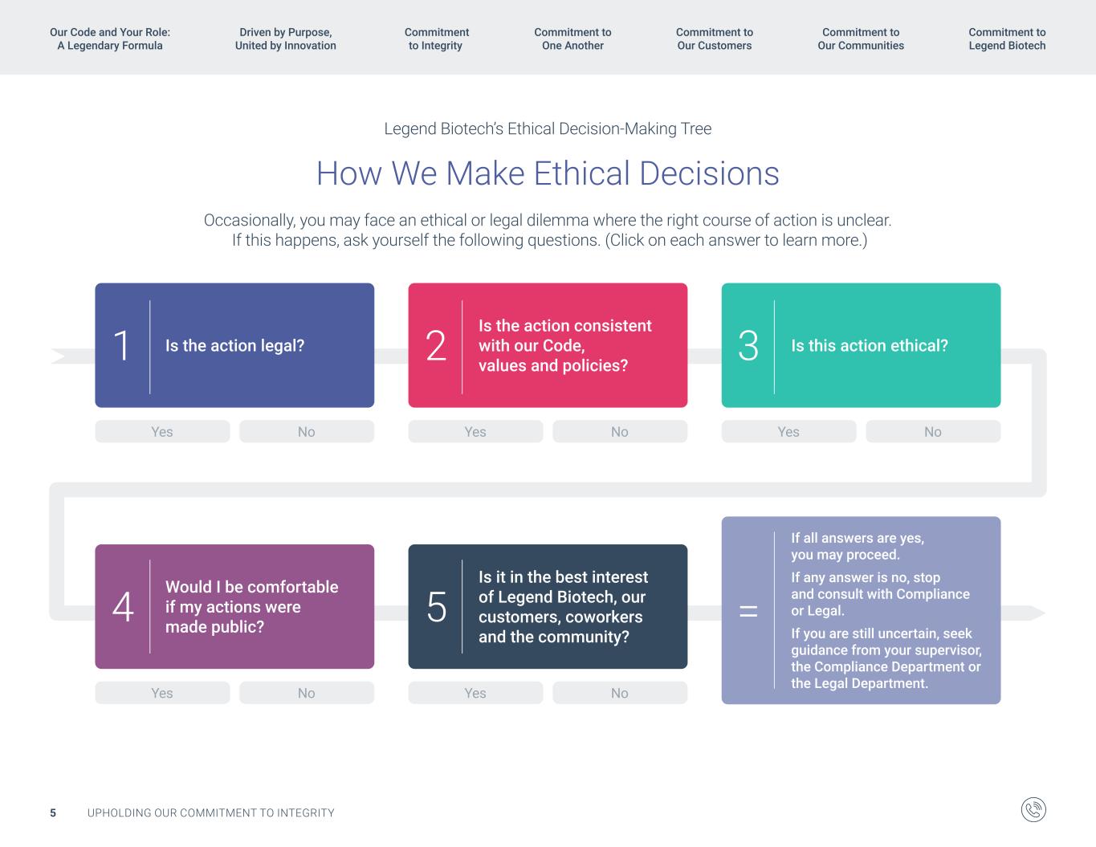This screenshot has width=1096, height=847.
Task: Click the phone helpline icon
Action: (x=1033, y=809)
